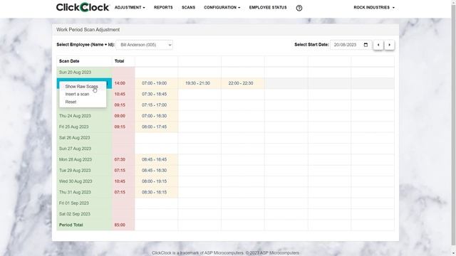The height and width of the screenshot is (256, 456).
Task: Open the help question mark icon
Action: pyautogui.click(x=299, y=8)
